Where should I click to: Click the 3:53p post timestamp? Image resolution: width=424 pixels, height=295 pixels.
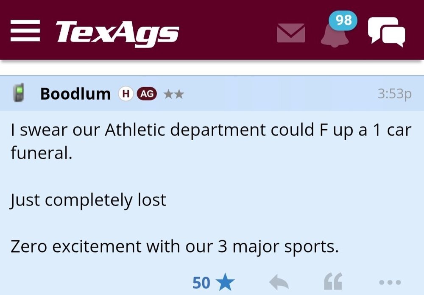click(x=394, y=94)
